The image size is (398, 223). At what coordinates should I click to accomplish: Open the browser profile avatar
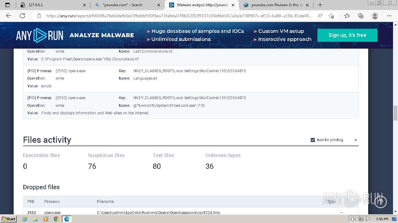pyautogui.click(x=375, y=16)
